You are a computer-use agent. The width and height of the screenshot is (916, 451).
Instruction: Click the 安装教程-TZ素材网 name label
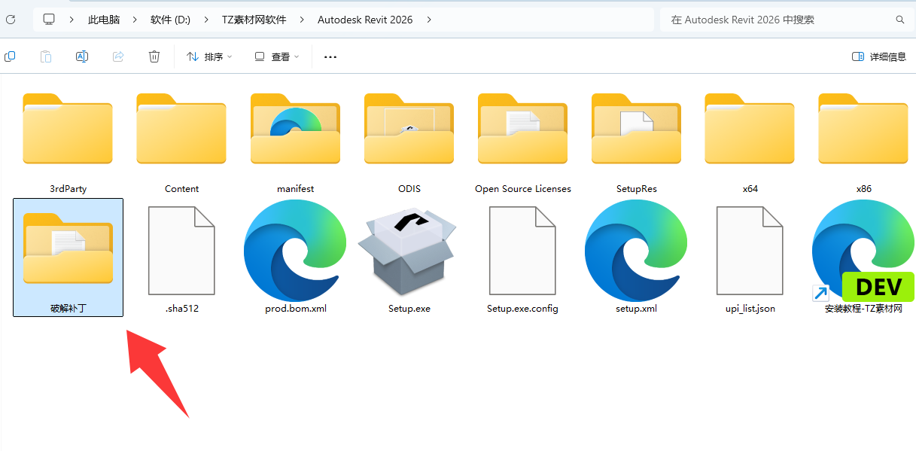(863, 309)
